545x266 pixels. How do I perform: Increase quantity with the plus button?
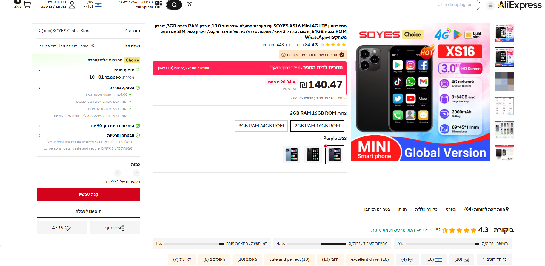118,173
